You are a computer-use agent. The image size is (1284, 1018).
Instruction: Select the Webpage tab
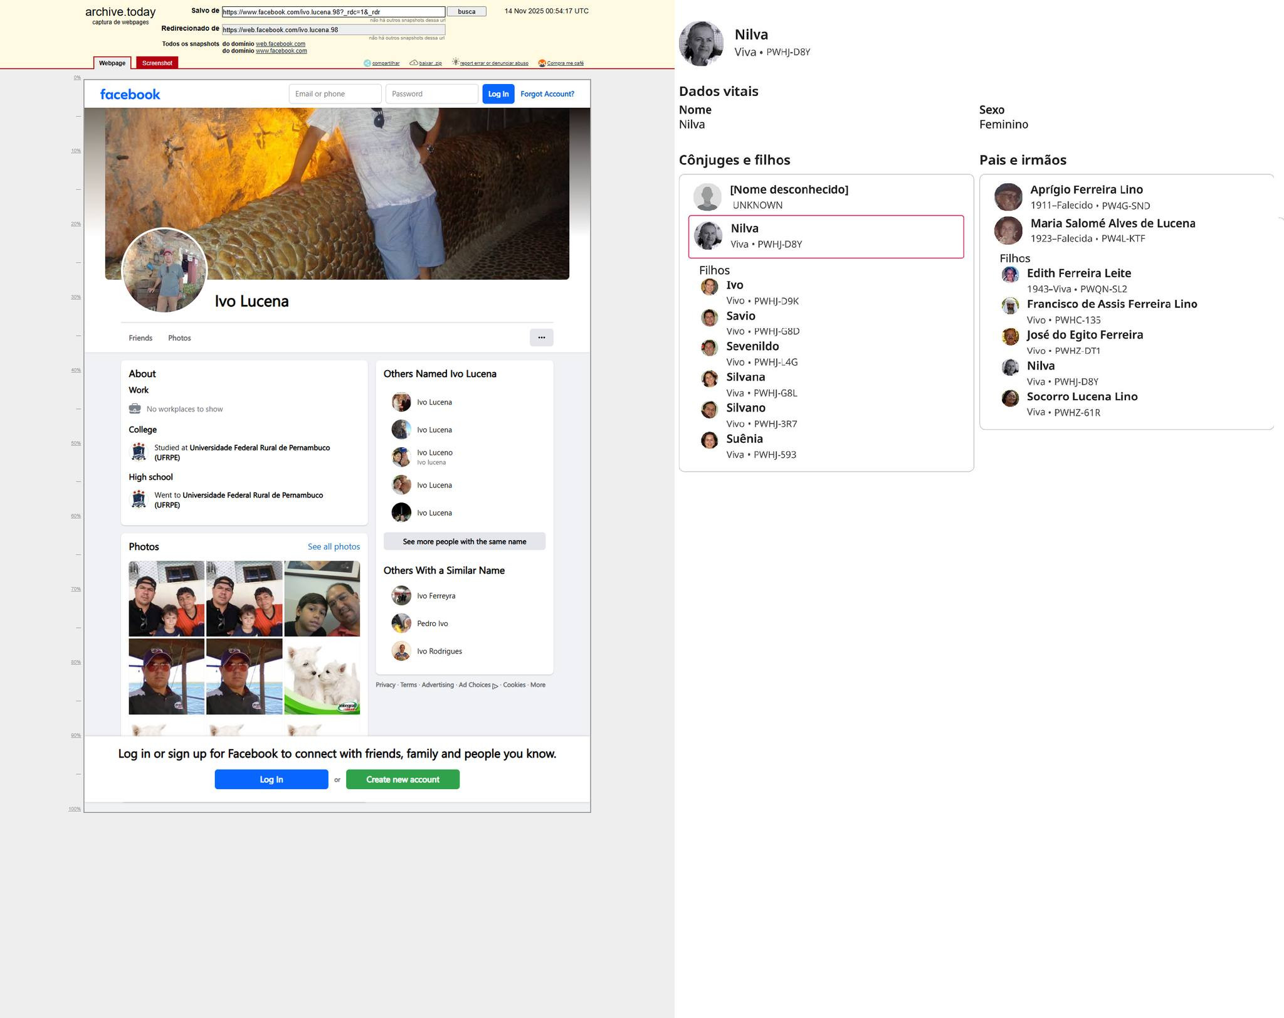(112, 63)
